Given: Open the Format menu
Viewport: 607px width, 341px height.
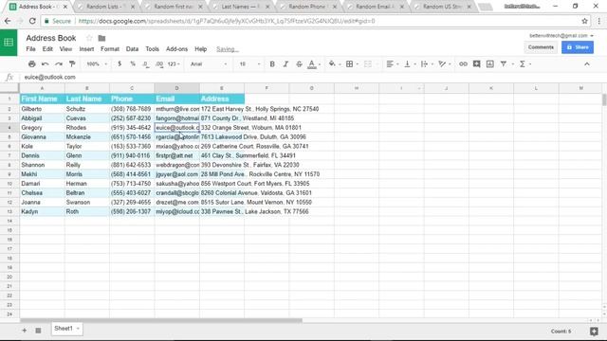Looking at the screenshot, I should 110,49.
